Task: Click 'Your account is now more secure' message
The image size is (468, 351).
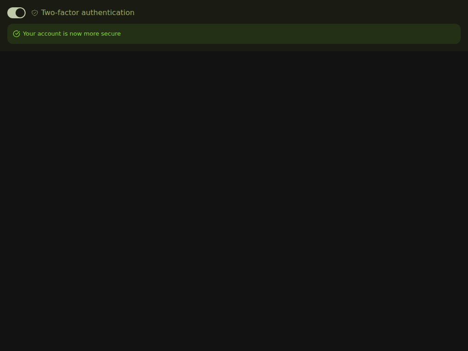Action: point(72,34)
